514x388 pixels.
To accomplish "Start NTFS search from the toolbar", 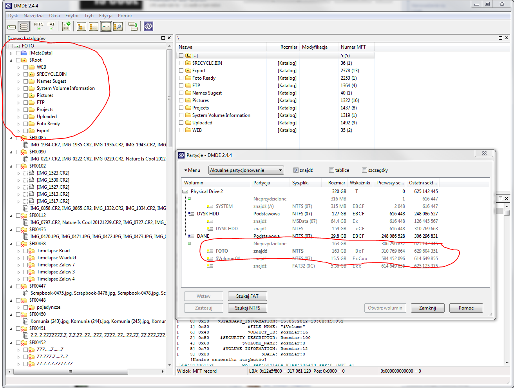I will [x=39, y=27].
